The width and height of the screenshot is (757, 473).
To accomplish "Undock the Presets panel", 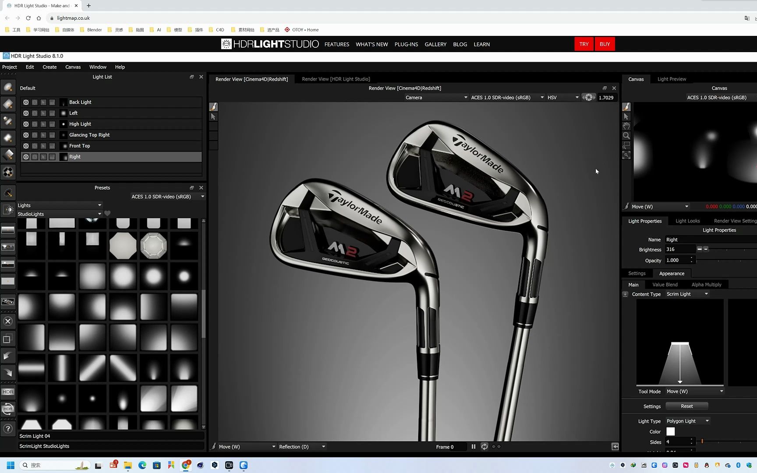I will tap(191, 187).
